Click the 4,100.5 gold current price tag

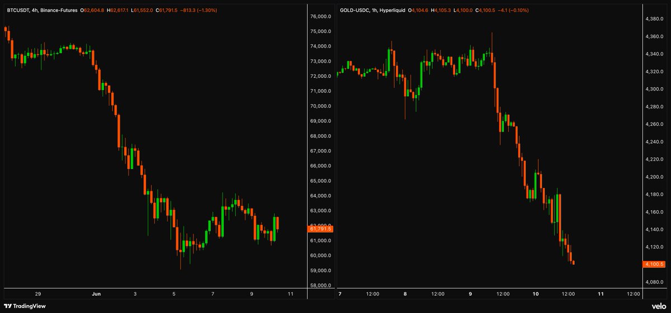tap(653, 264)
